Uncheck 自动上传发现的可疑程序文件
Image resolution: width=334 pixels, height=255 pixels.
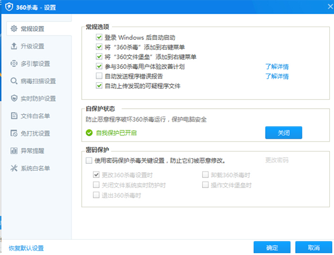click(99, 86)
